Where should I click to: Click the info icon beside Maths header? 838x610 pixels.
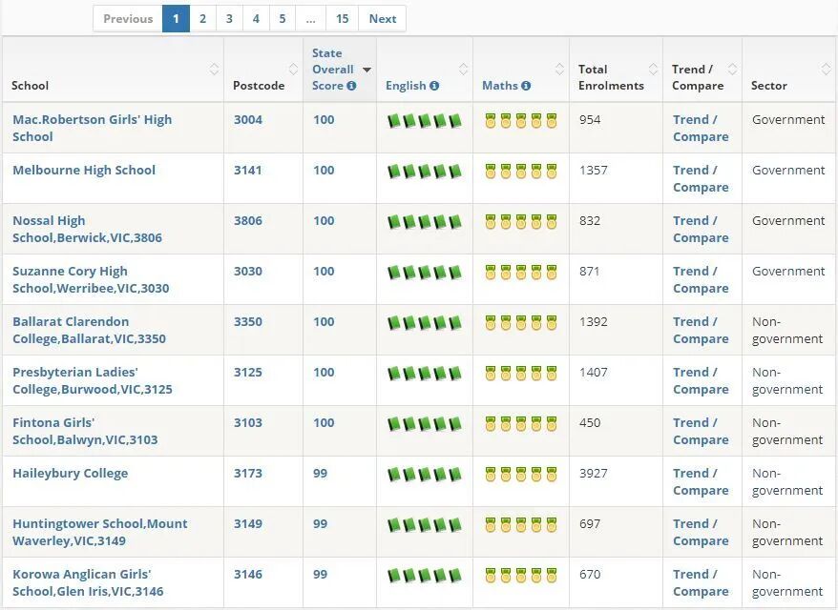(x=526, y=86)
